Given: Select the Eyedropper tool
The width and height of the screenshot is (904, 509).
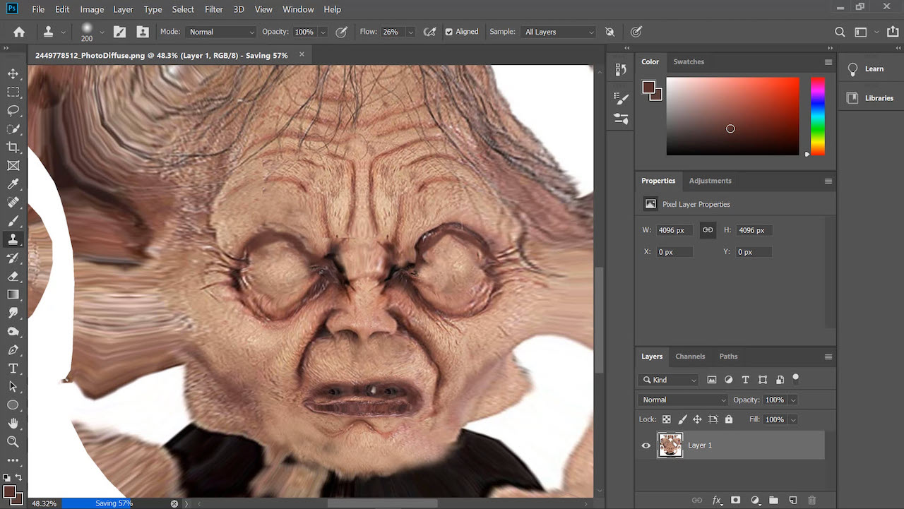Looking at the screenshot, I should pos(13,184).
